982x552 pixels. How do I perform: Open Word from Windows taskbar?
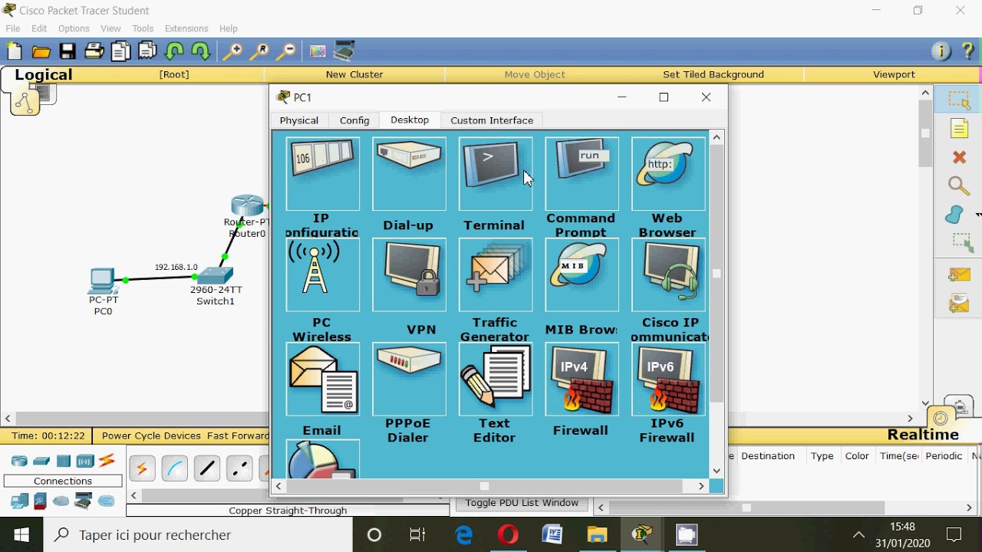pos(552,534)
